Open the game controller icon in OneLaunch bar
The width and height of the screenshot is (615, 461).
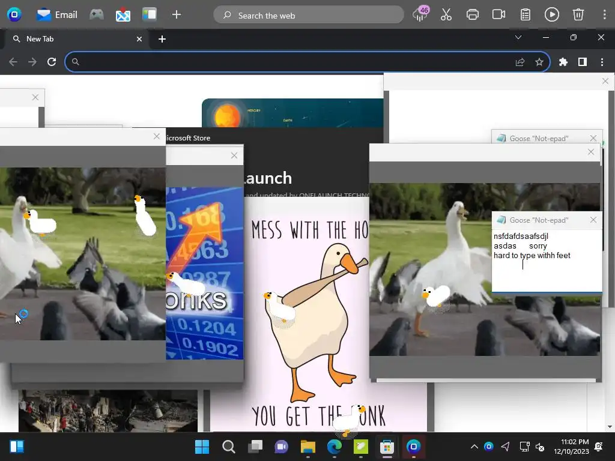[x=97, y=15]
